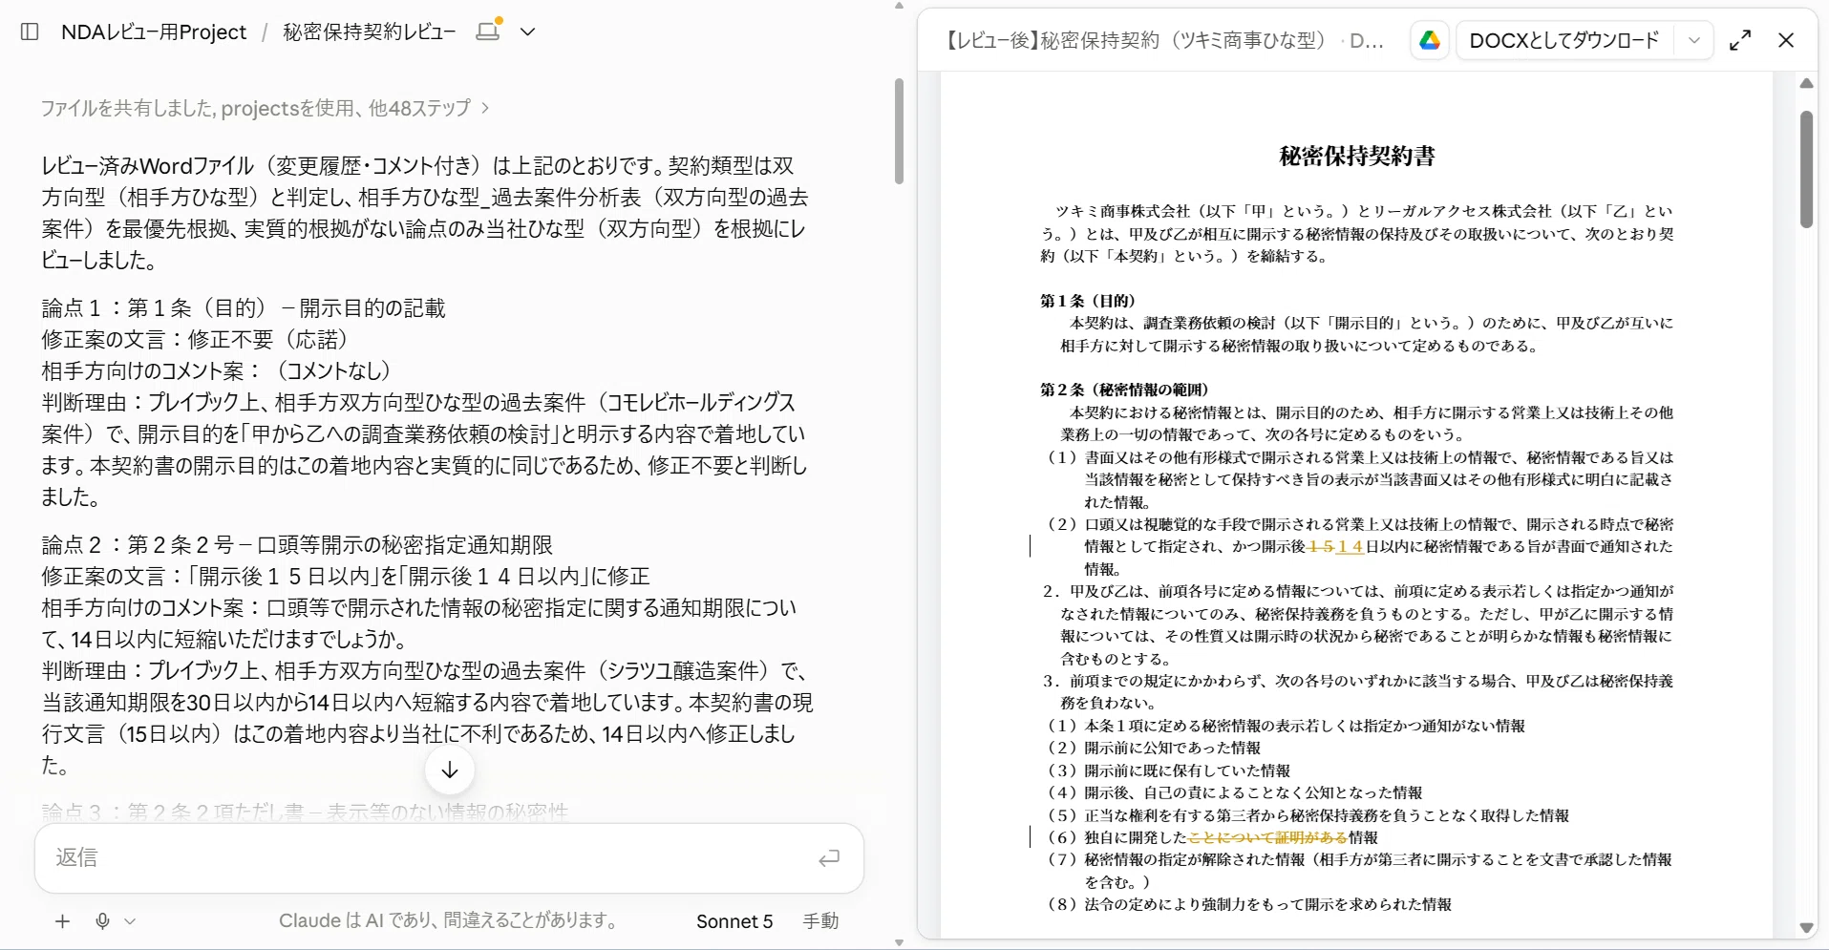This screenshot has height=950, width=1829.
Task: Expand document preview to fullscreen
Action: pyautogui.click(x=1740, y=40)
